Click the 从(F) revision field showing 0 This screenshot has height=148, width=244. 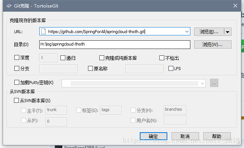click(x=56, y=122)
